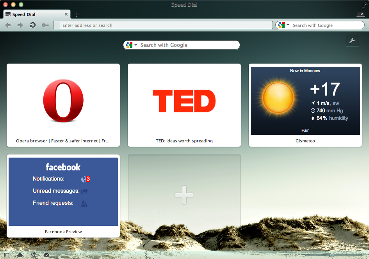This screenshot has width=369, height=259.
Task: Toggle Opera Link sync via the cloud icon
Action: click(20, 255)
